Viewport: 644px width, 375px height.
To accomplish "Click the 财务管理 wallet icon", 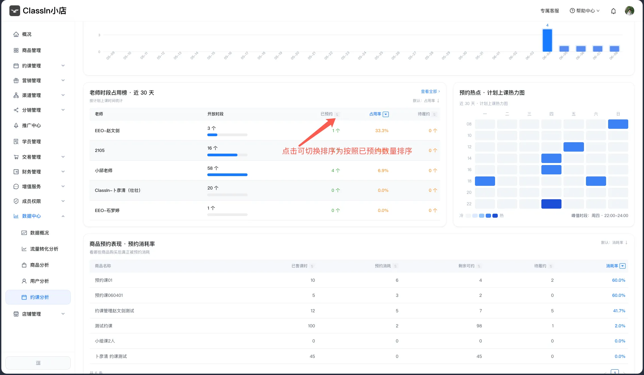I will click(16, 172).
